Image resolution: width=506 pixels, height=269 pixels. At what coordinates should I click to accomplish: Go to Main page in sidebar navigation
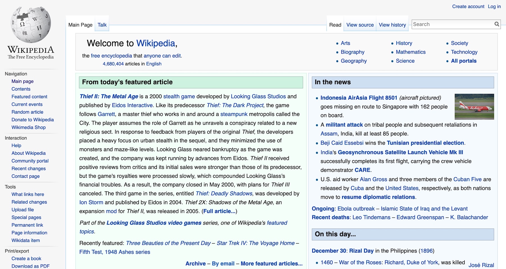22,81
